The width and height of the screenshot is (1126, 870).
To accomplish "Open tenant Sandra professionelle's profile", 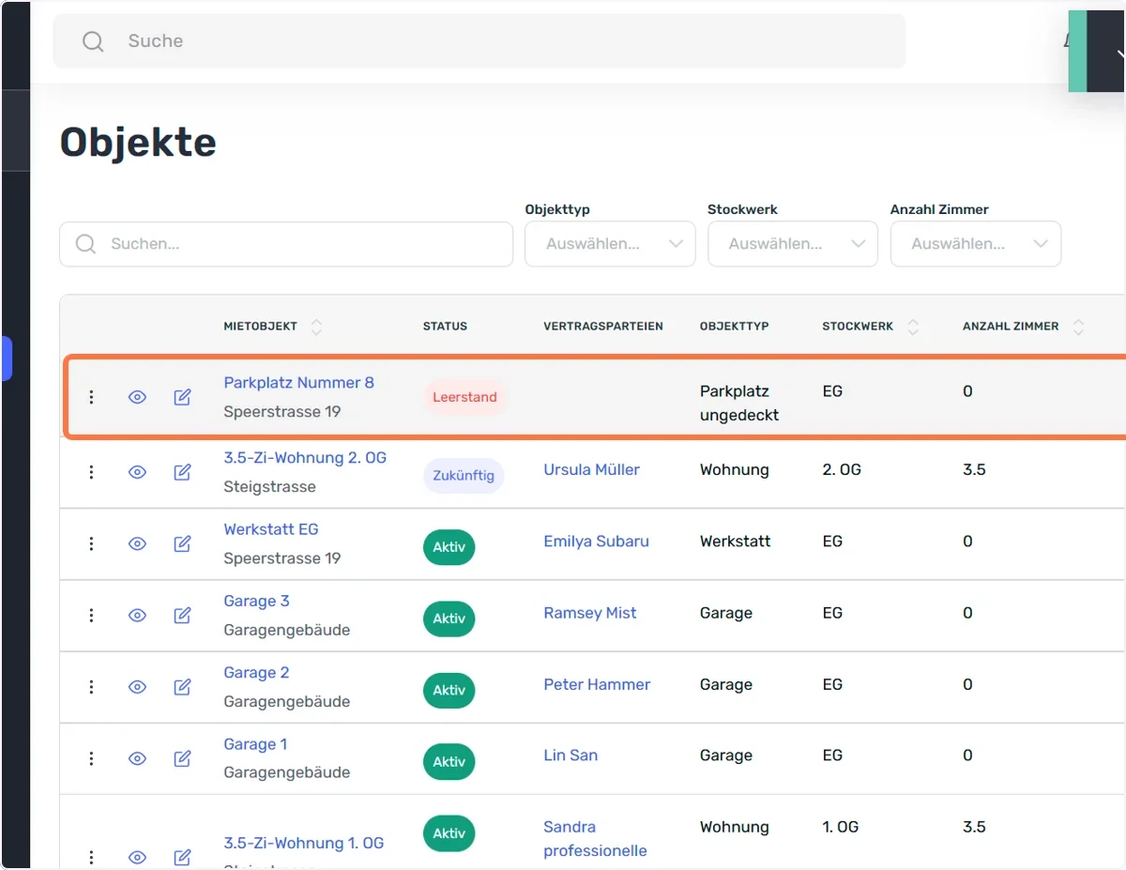I will point(595,839).
